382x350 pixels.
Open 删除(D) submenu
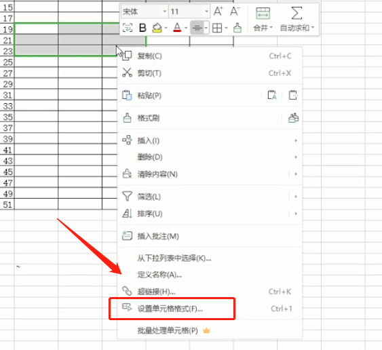[210, 157]
